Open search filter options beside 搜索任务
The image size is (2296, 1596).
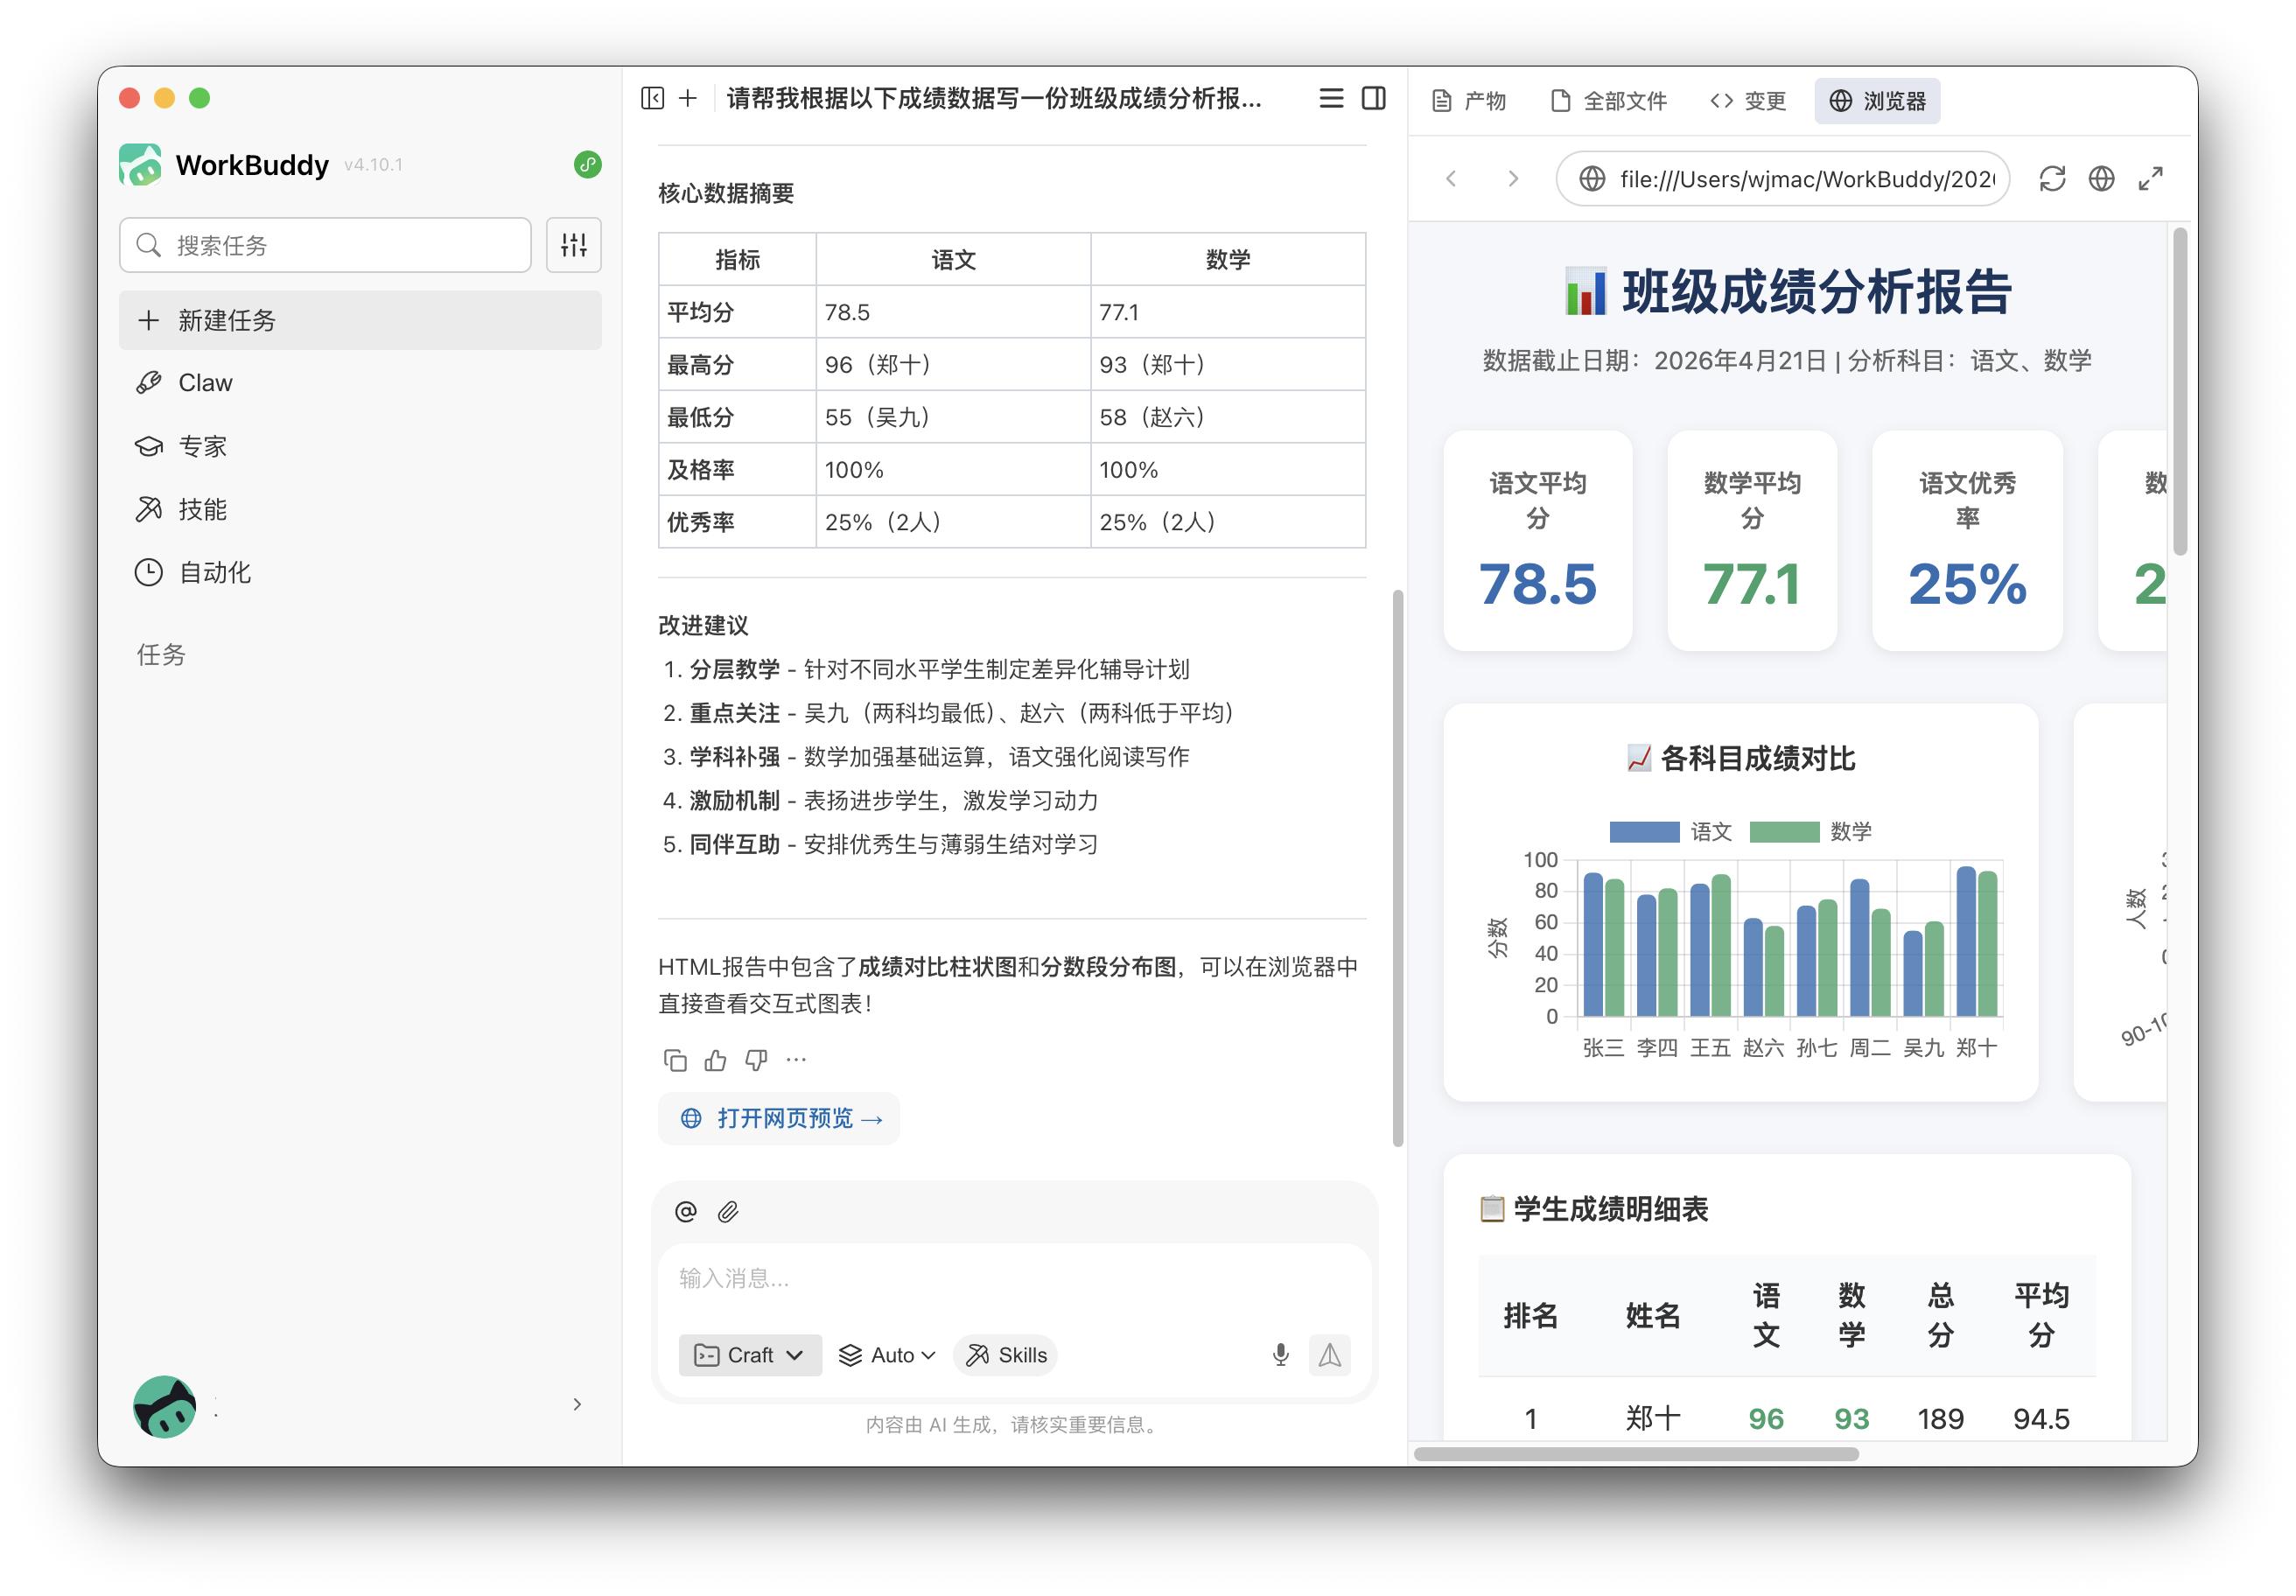pos(573,244)
